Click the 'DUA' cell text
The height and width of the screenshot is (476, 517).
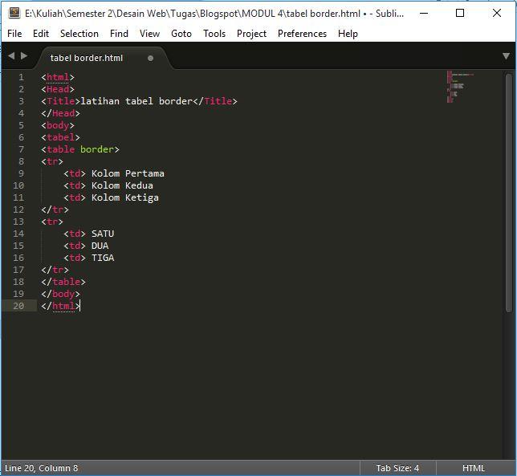point(100,246)
